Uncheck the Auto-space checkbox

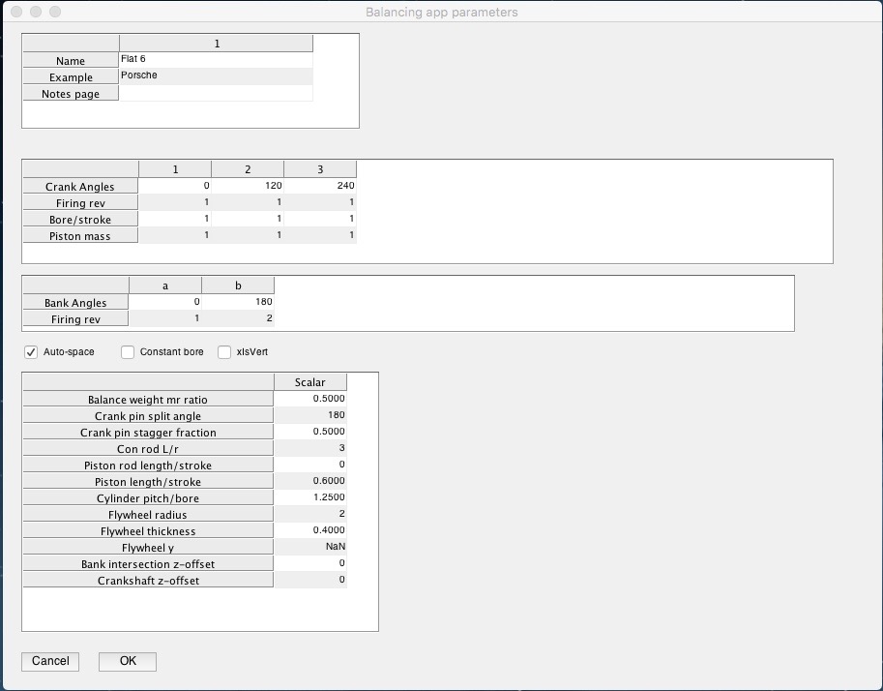click(x=31, y=352)
